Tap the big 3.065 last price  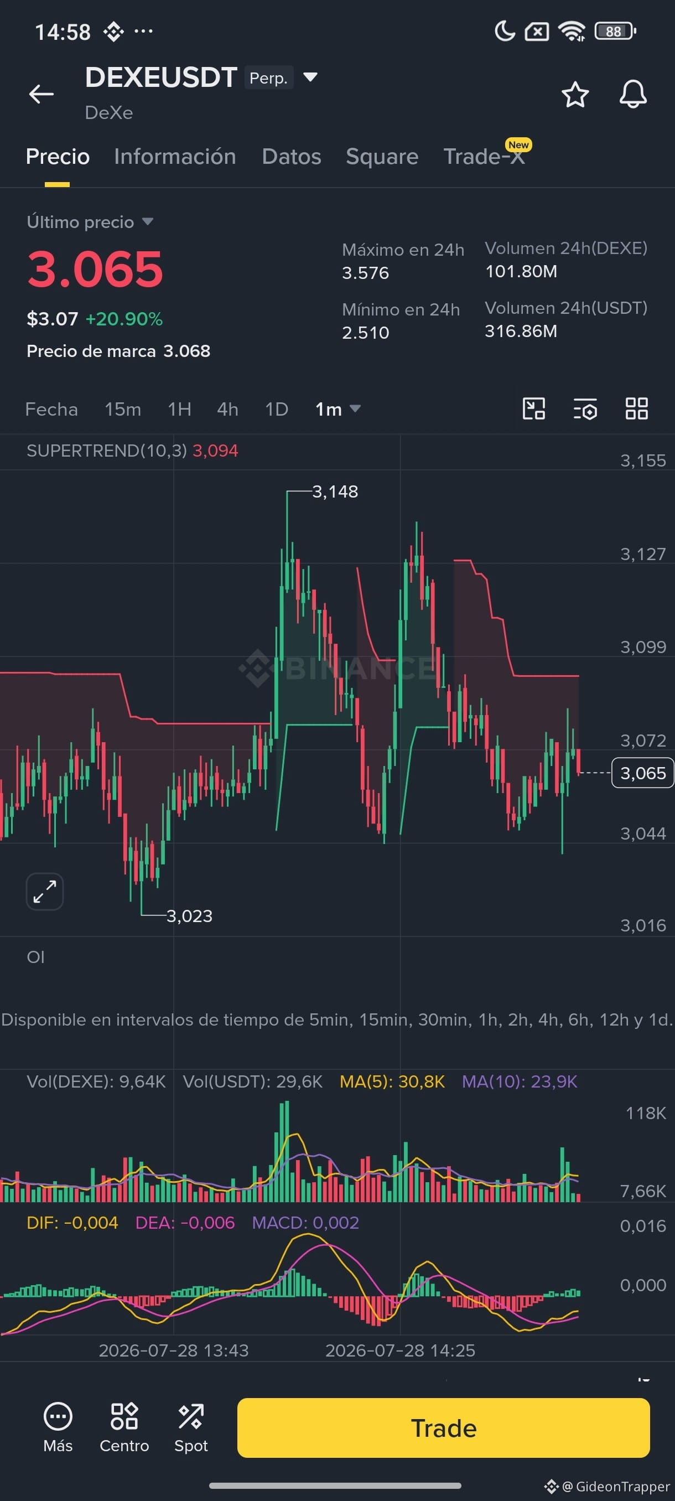tap(95, 269)
